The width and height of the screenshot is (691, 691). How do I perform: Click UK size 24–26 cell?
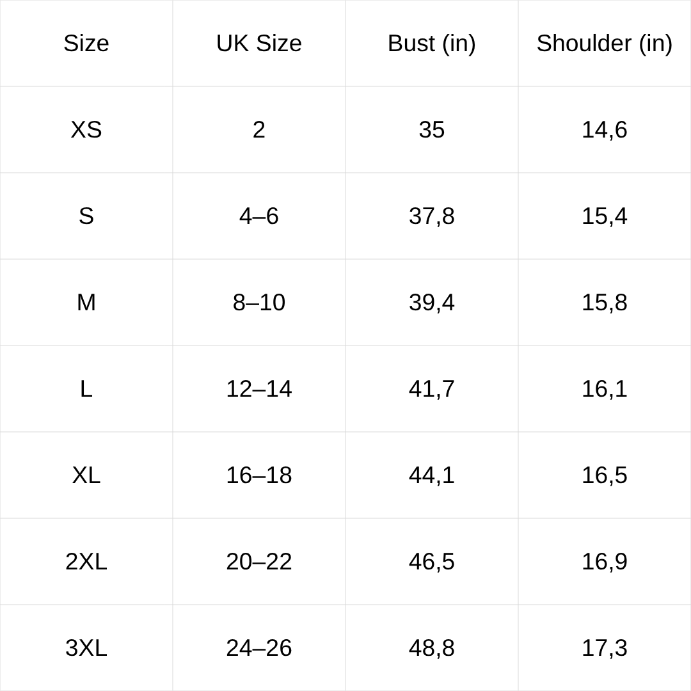click(x=259, y=648)
